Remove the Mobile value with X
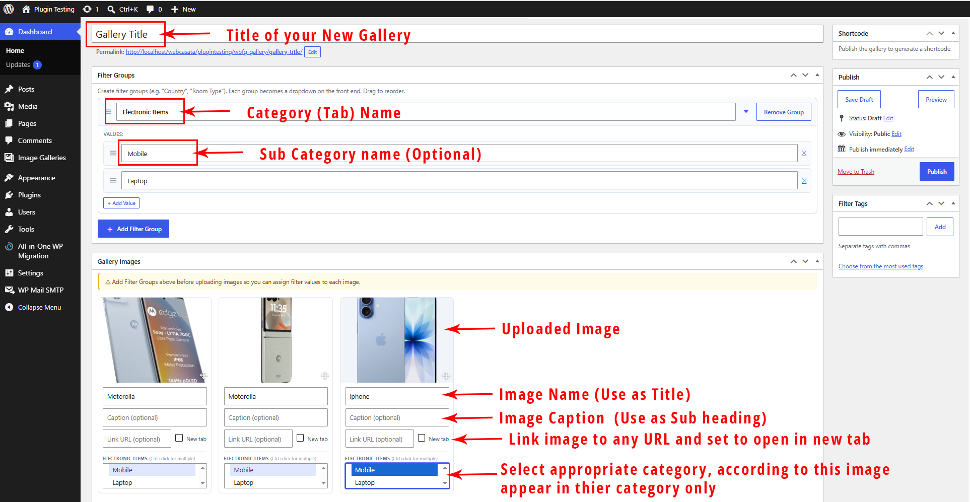Image resolution: width=970 pixels, height=502 pixels. point(804,154)
